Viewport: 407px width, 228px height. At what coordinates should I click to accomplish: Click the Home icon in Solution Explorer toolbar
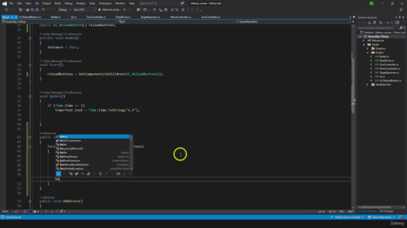click(x=369, y=23)
